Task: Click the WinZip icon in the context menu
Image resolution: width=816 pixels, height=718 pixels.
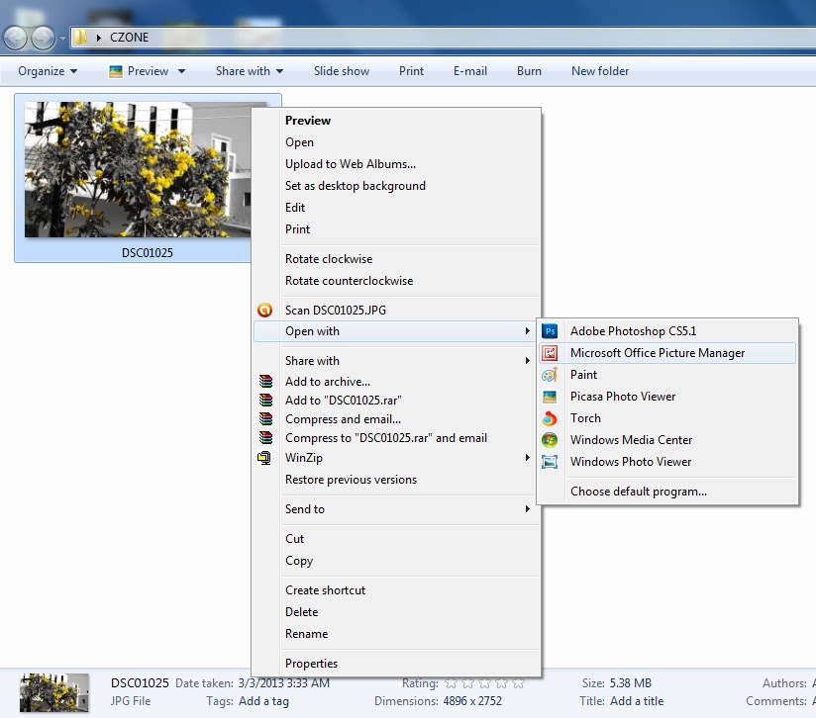Action: 264,458
